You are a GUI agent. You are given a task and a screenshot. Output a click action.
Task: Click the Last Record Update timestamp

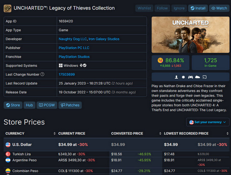[x=96, y=83]
